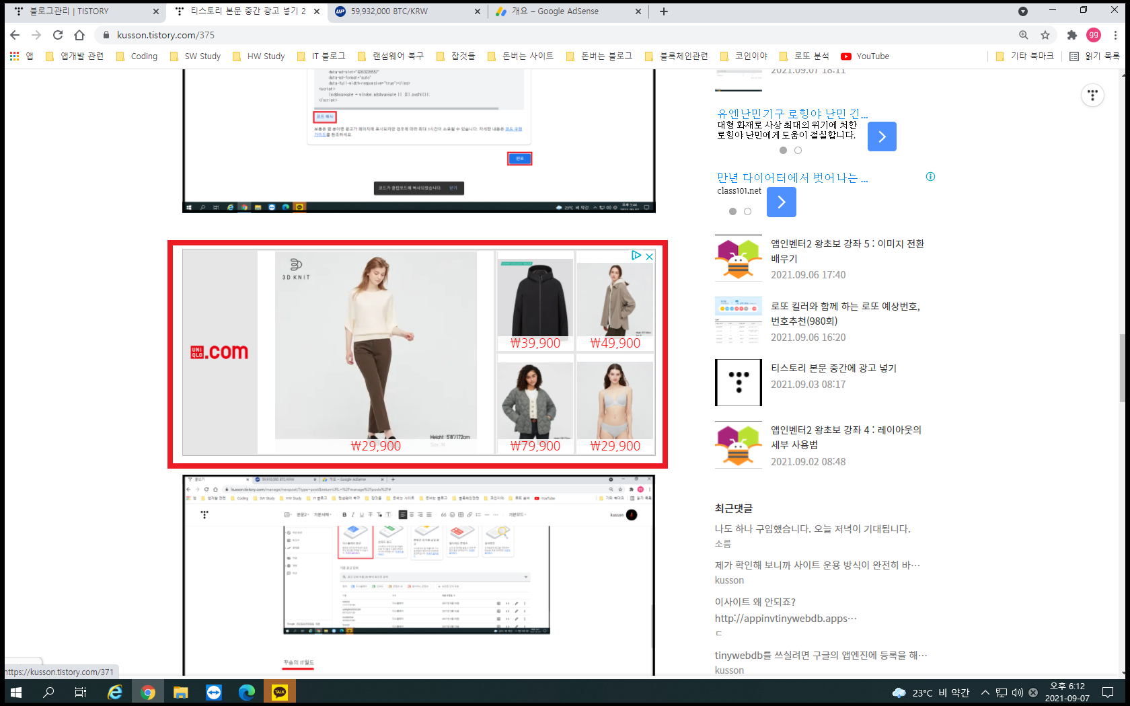The height and width of the screenshot is (706, 1130).
Task: Close the Uniqlo banner ad
Action: [649, 256]
